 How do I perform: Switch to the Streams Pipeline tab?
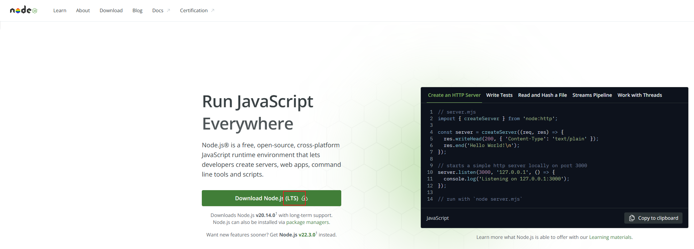coord(592,95)
